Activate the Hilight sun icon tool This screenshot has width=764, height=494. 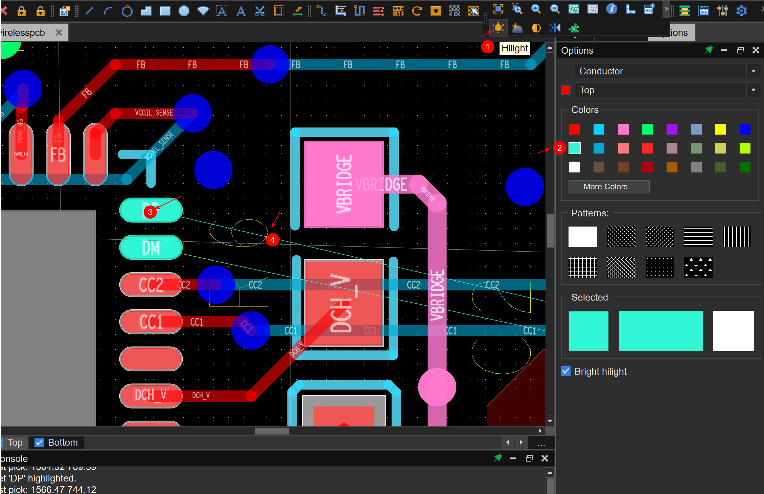click(498, 28)
